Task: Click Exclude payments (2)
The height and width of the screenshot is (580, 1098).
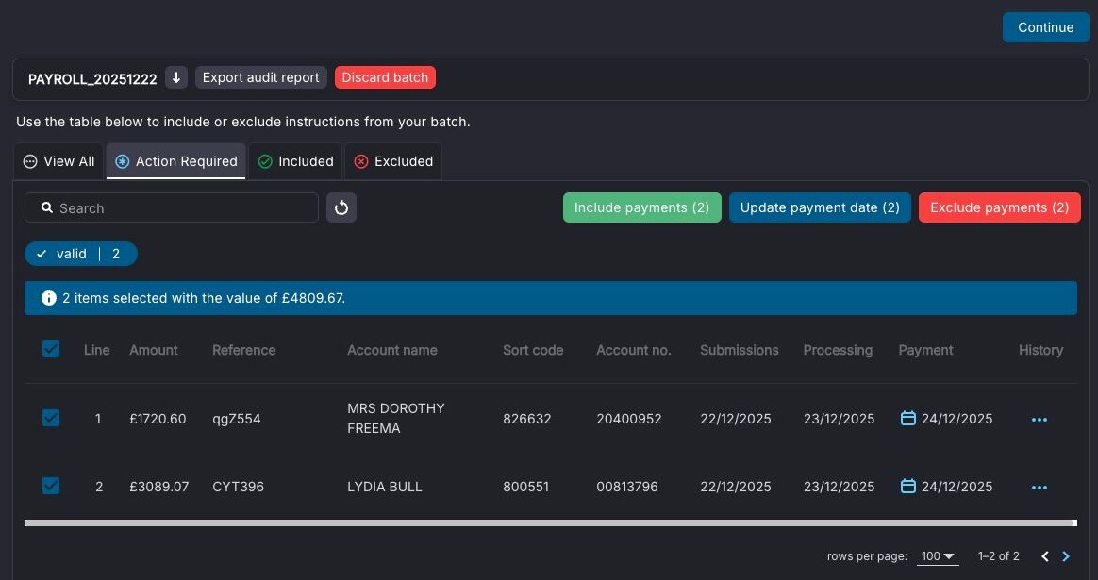Action: pyautogui.click(x=999, y=208)
